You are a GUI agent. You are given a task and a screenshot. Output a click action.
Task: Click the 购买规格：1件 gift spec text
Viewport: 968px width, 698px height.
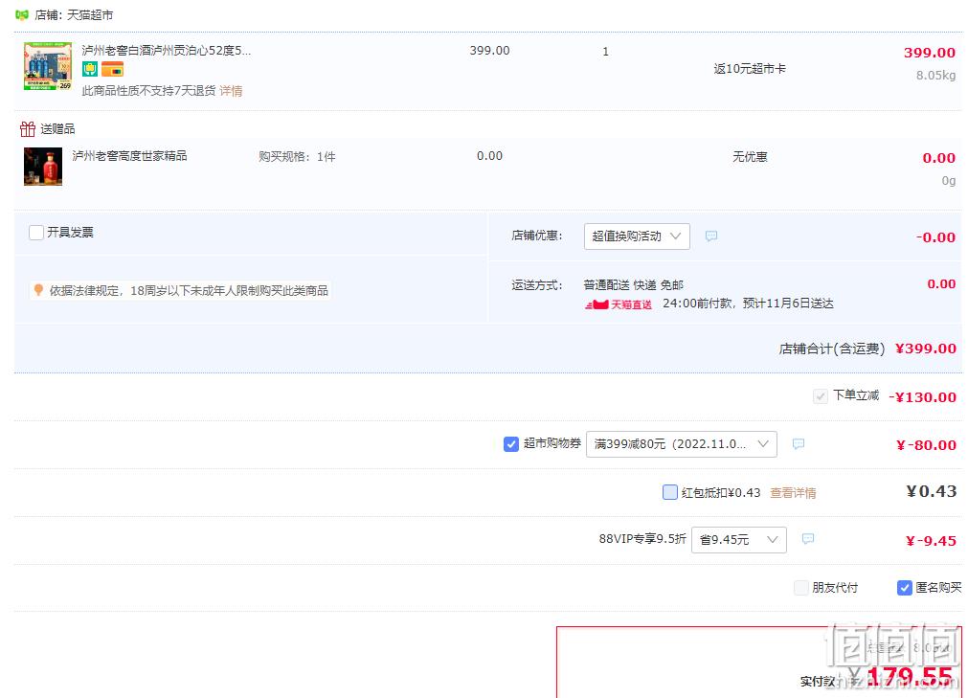297,157
